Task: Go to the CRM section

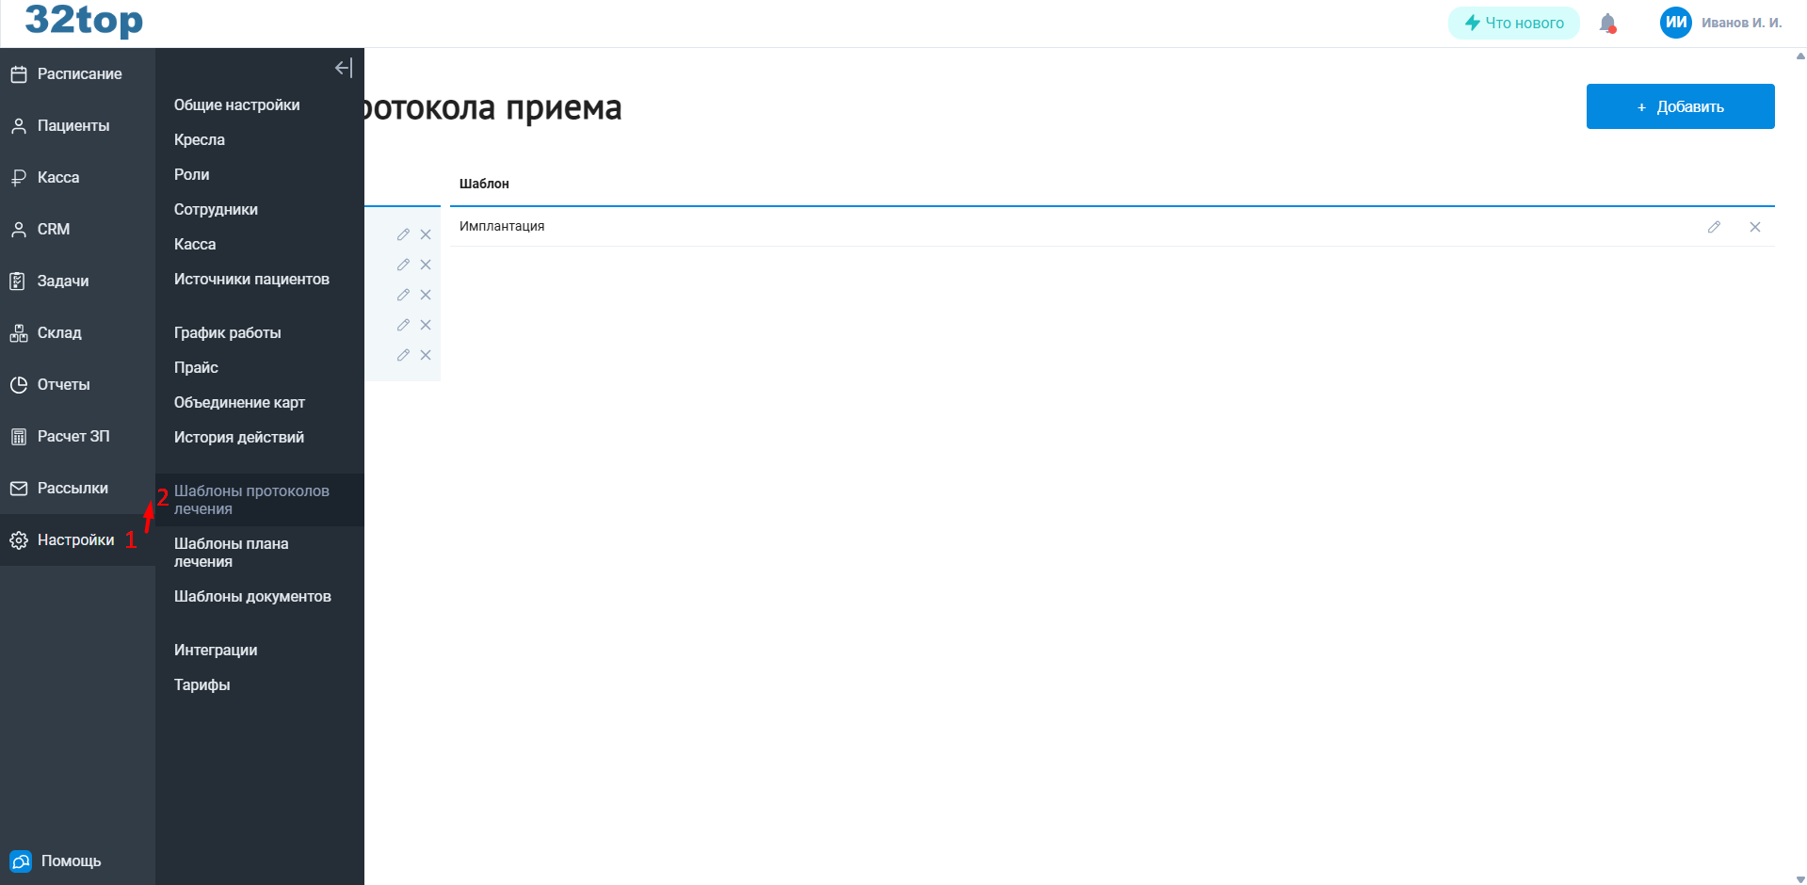Action: click(55, 229)
